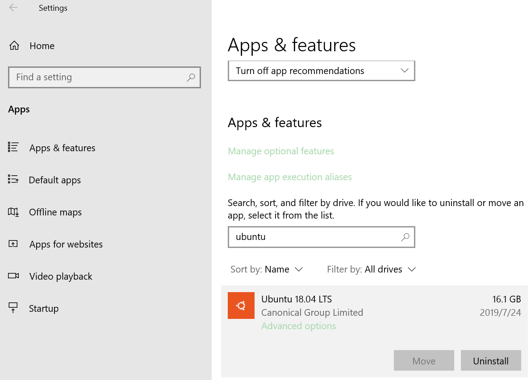
Task: Expand the Turn off app recommendations dropdown
Action: (x=321, y=71)
